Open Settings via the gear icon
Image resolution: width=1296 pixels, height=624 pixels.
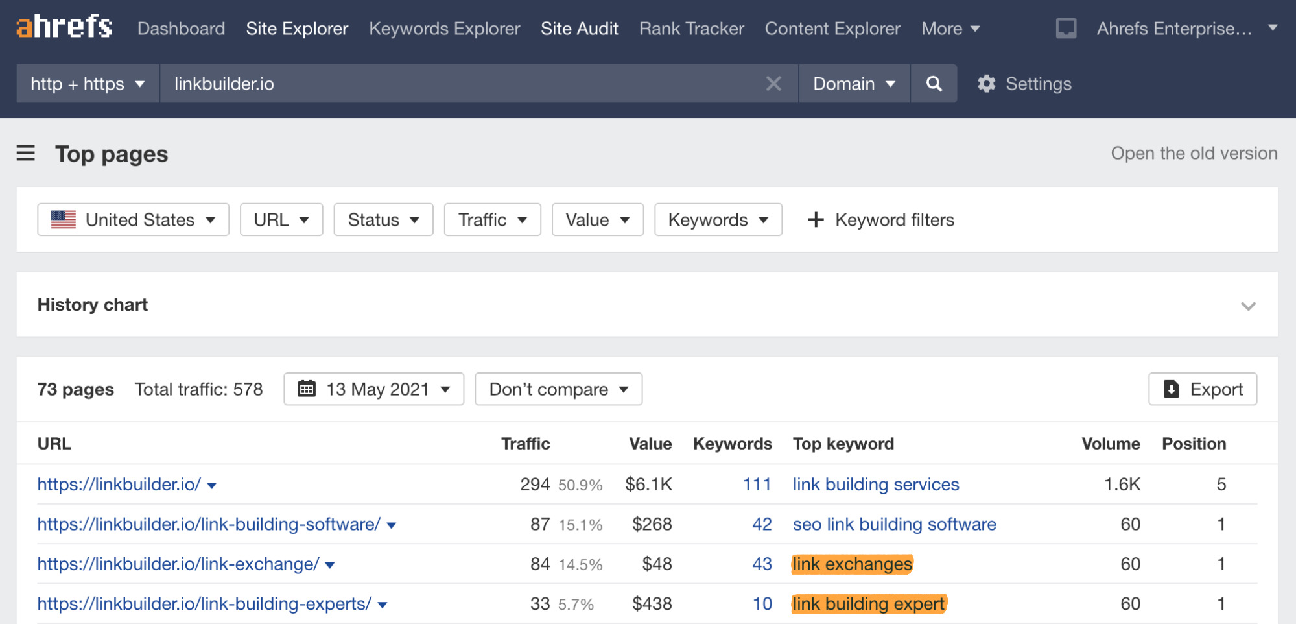click(987, 84)
